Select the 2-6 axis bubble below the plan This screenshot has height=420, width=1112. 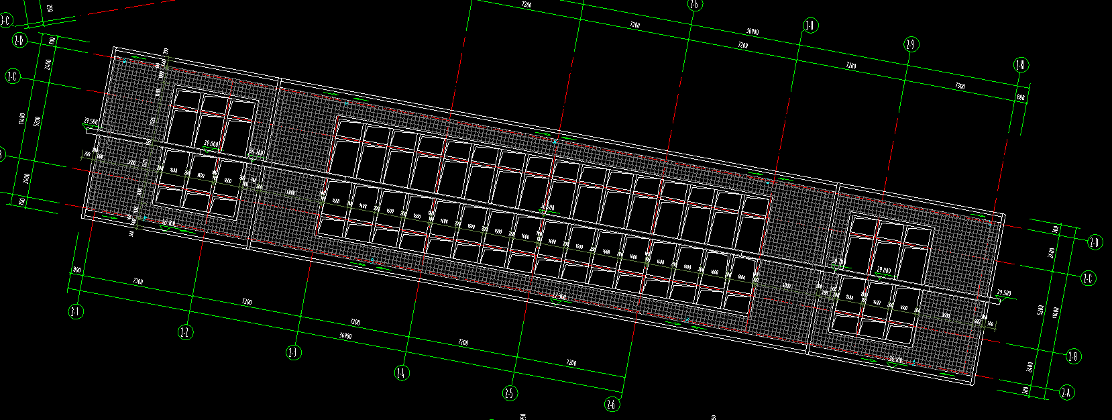[612, 405]
